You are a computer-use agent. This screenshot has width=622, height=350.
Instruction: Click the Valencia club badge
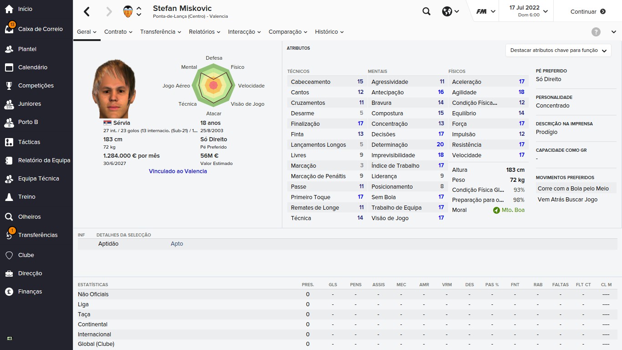(x=128, y=12)
